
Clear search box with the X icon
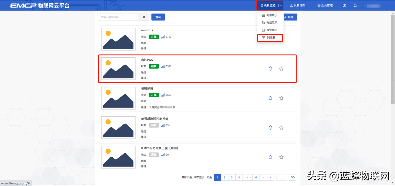click(144, 17)
